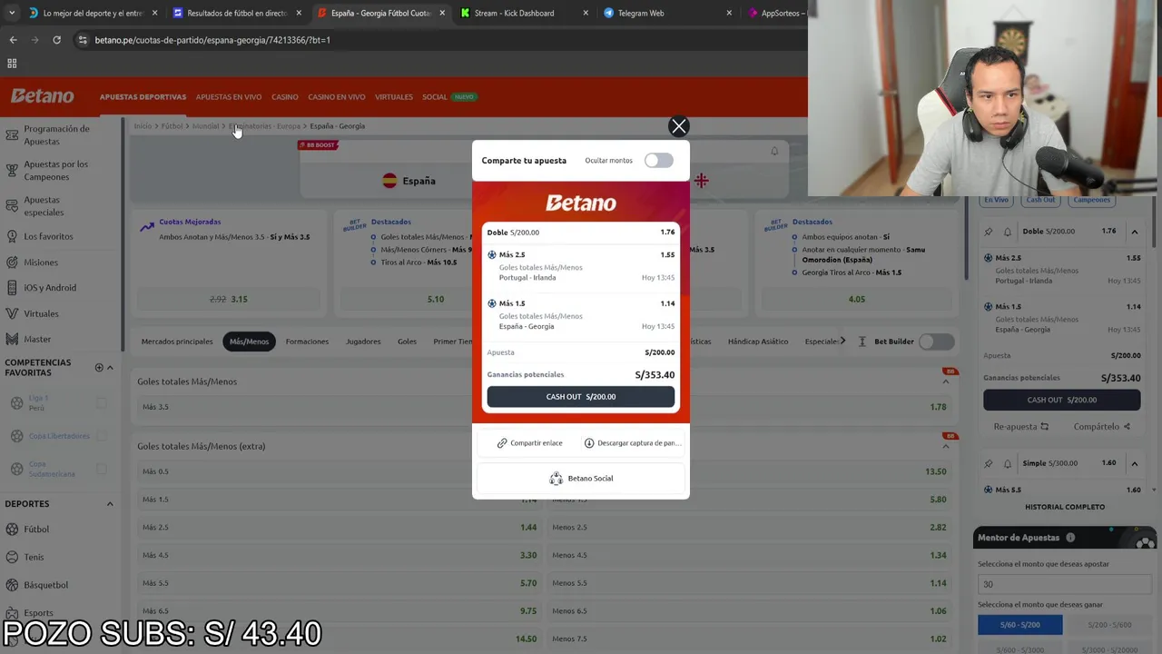Click Compartir enlace in the share dialog
This screenshot has height=654, width=1162.
(529, 443)
